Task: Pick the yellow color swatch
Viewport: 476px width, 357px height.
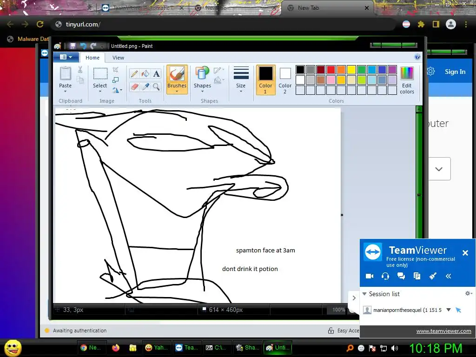Action: pos(351,70)
